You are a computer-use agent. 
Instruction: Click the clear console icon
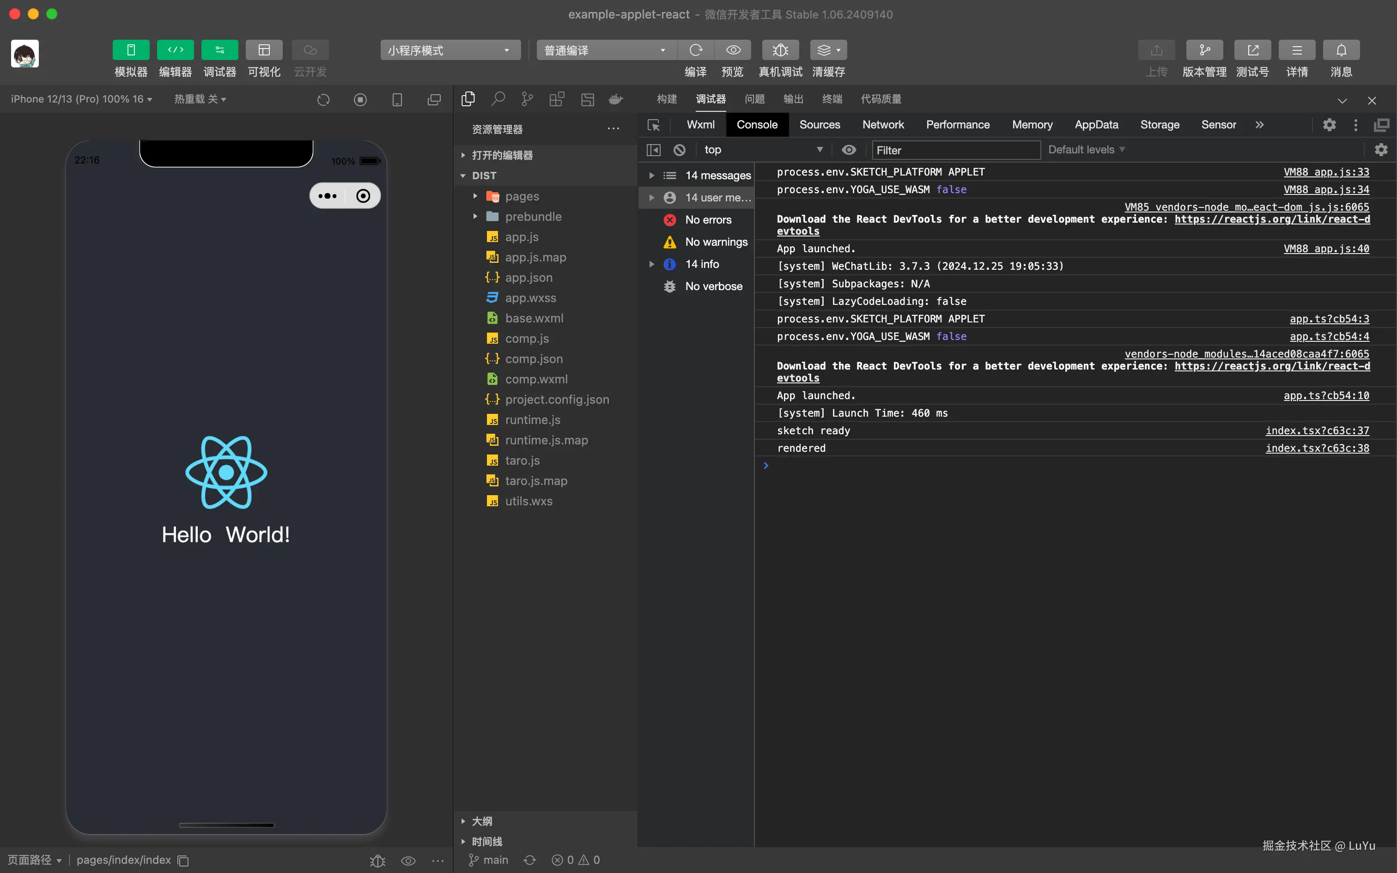tap(680, 150)
